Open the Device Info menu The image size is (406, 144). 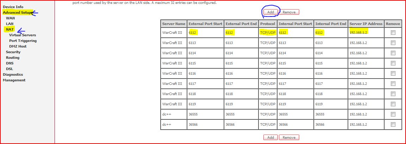(x=13, y=7)
